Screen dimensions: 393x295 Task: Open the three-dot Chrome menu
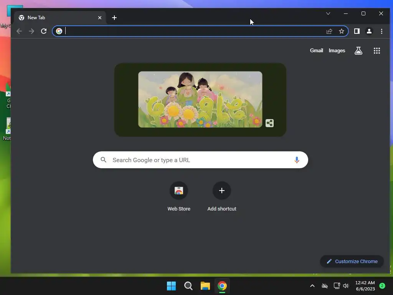point(381,31)
